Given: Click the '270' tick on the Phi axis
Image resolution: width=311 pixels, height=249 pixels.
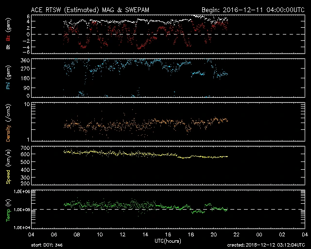Looking at the screenshot, I should [25, 69].
